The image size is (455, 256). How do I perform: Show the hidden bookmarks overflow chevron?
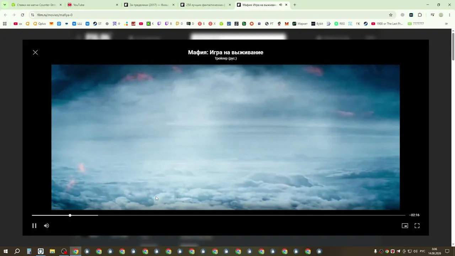point(446,24)
